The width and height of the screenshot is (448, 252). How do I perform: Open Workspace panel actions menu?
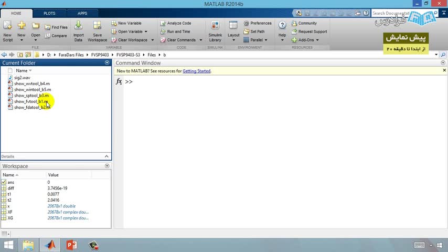(107, 166)
